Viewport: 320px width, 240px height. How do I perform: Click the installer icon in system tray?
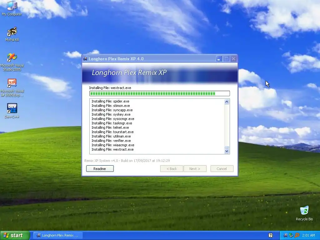pos(285,235)
